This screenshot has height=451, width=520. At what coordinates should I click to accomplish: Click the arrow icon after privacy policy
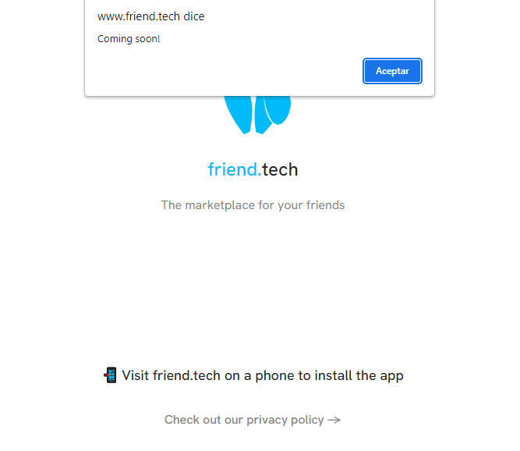click(334, 420)
